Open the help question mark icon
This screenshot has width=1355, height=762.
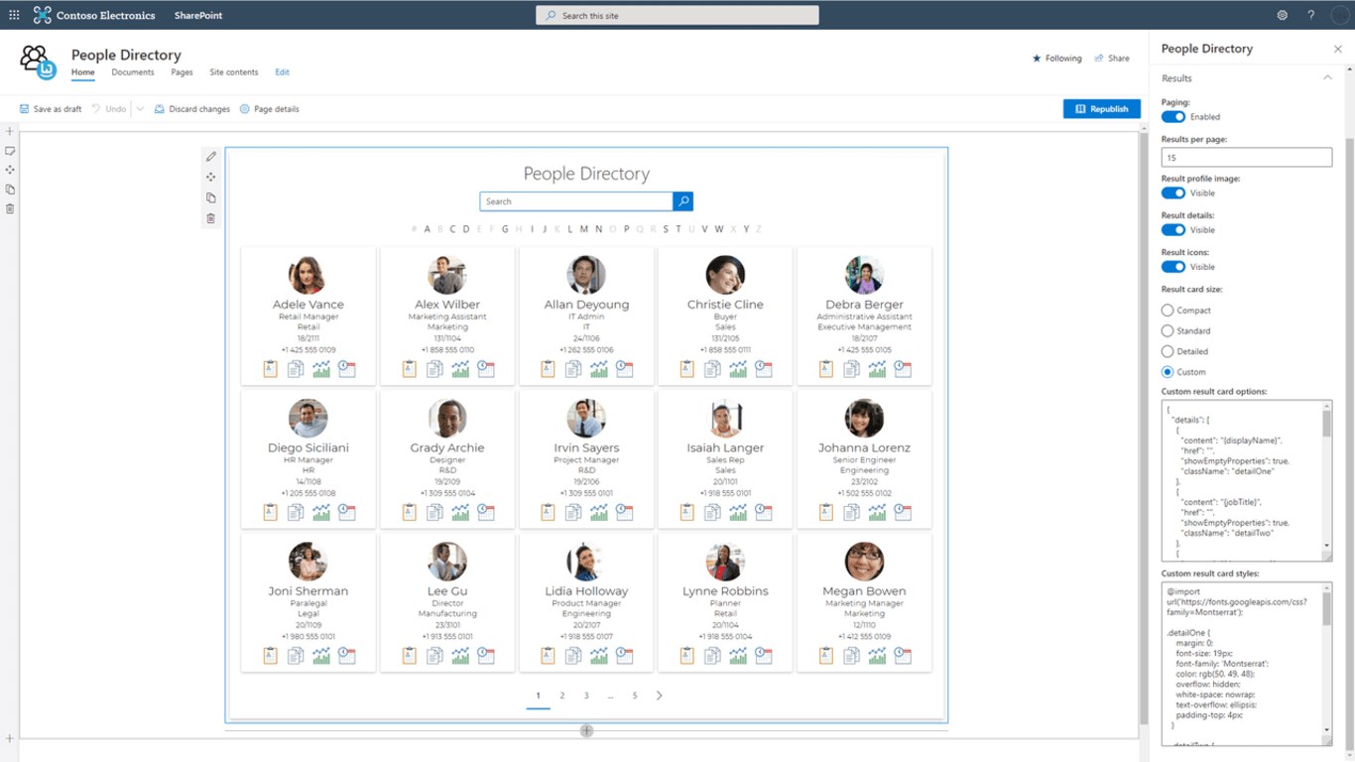(1310, 15)
